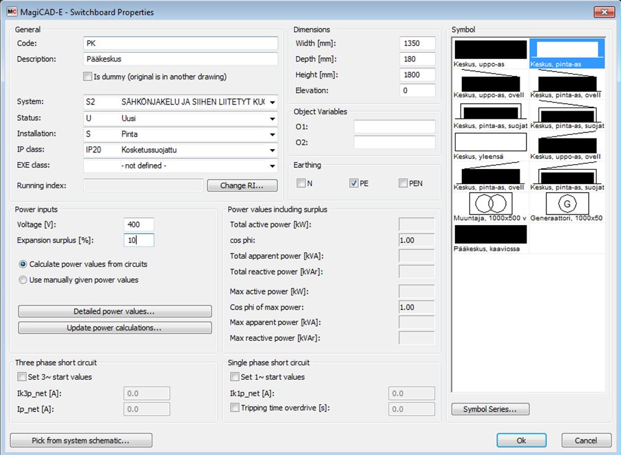
Task: Pick the Muuntaja transformer symbol
Action: (x=490, y=207)
